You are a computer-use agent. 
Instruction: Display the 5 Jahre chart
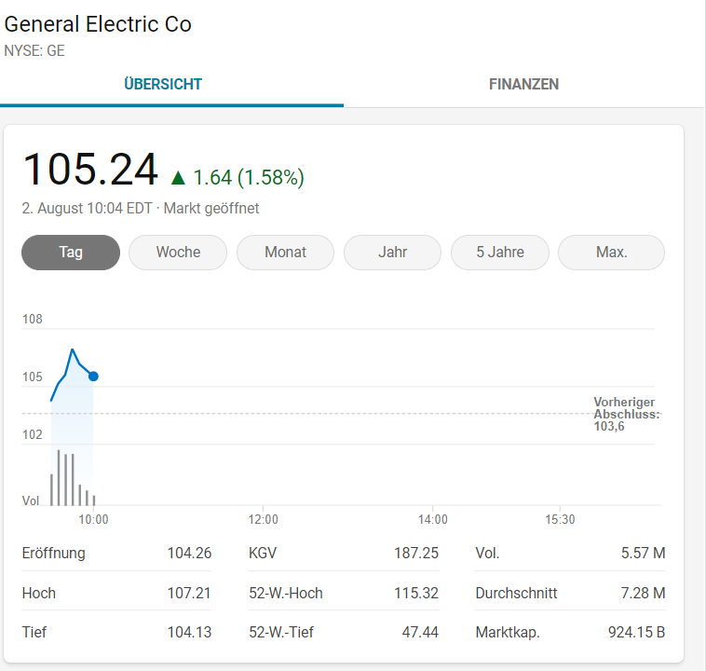(x=499, y=252)
